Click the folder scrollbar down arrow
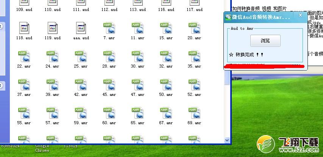The height and width of the screenshot is (157, 323). [x=227, y=140]
